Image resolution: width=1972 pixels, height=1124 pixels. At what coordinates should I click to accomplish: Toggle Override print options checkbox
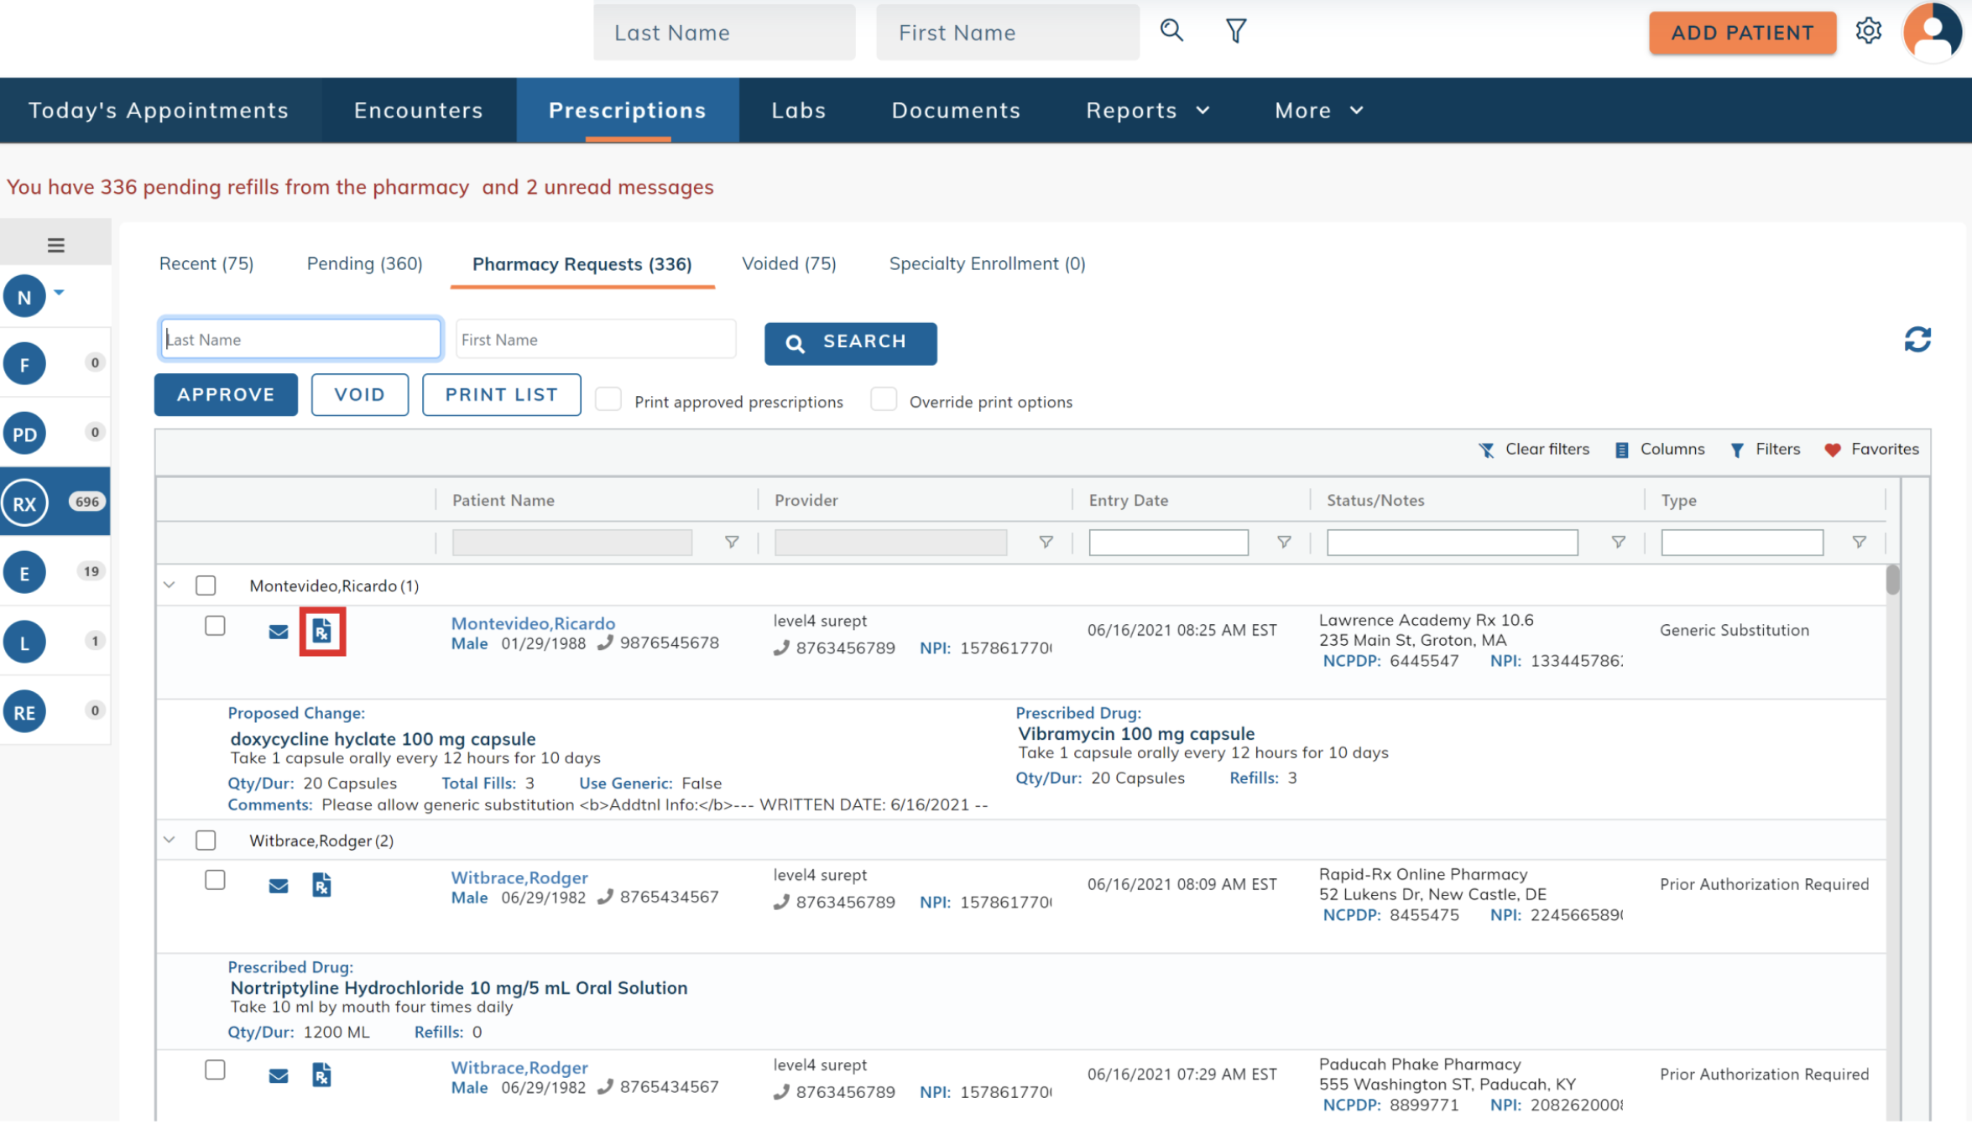click(x=883, y=400)
